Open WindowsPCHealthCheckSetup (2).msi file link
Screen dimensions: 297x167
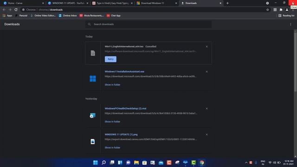click(x=125, y=109)
